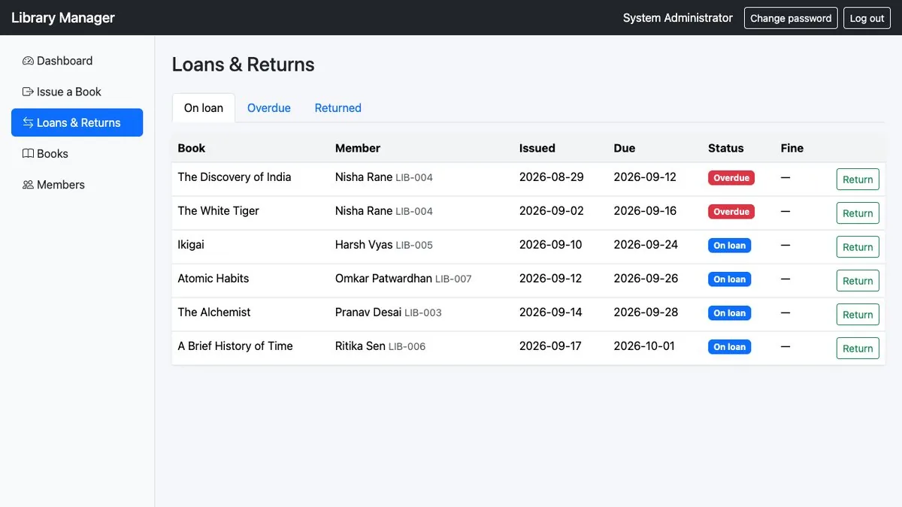Click the Books open-book icon
This screenshot has height=507, width=902.
[x=28, y=153]
